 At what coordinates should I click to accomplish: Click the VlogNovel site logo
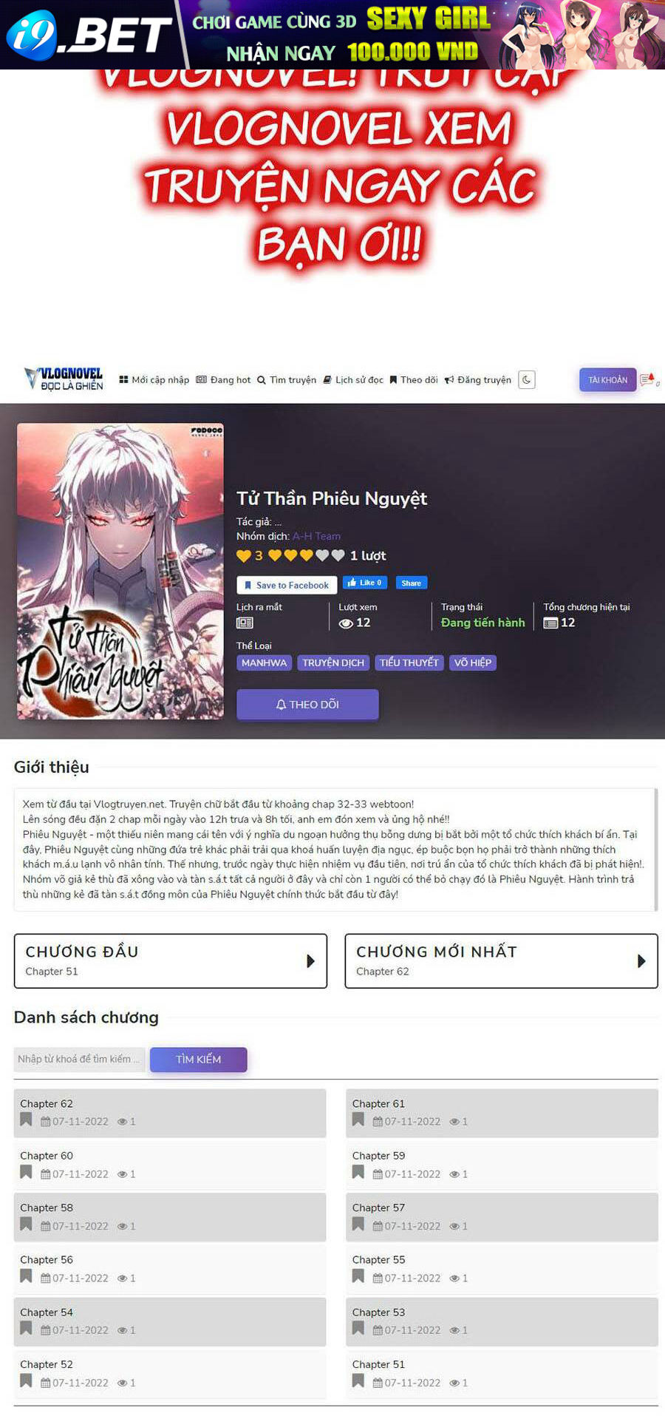tap(64, 379)
